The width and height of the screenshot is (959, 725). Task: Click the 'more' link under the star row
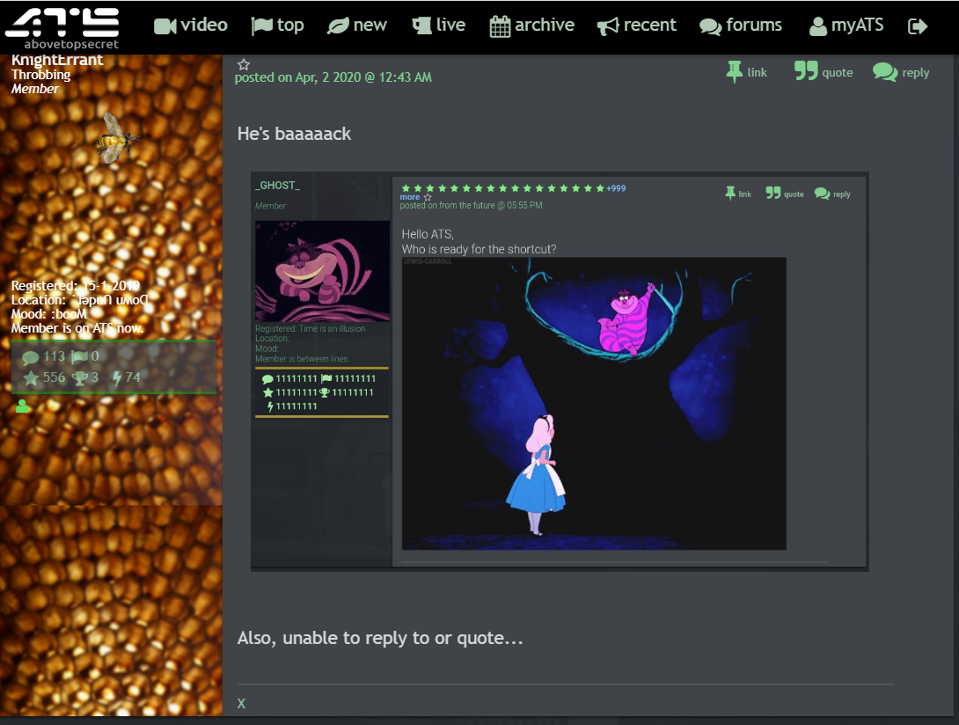(410, 197)
